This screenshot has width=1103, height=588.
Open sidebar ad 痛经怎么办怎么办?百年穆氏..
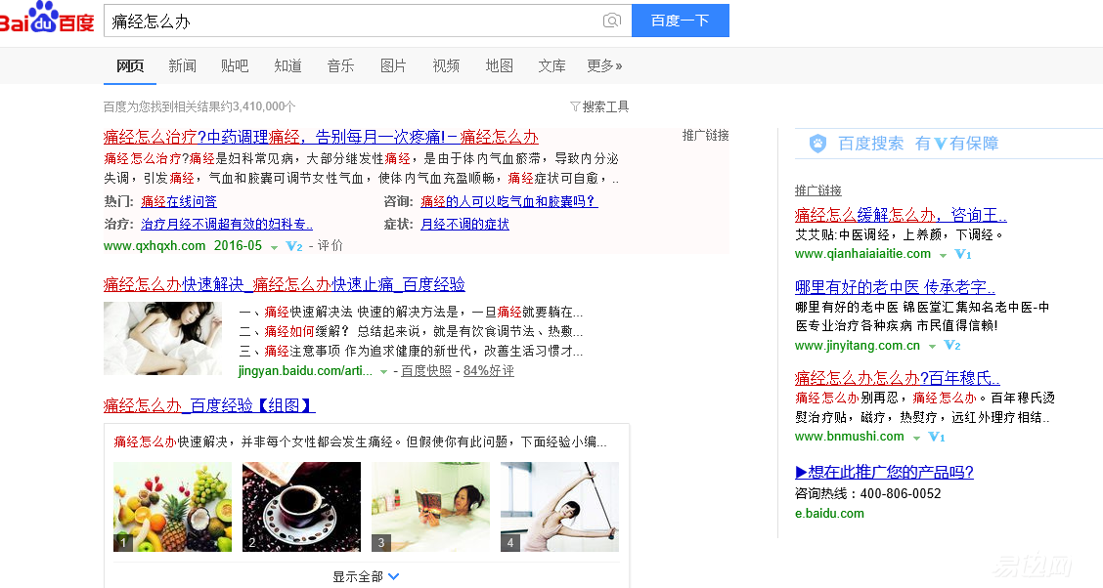898,378
